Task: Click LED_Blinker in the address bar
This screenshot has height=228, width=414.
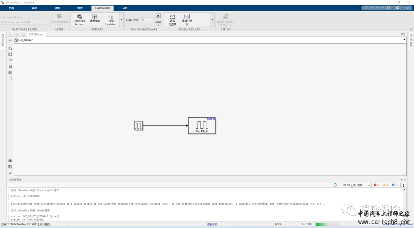Action: tap(25, 40)
